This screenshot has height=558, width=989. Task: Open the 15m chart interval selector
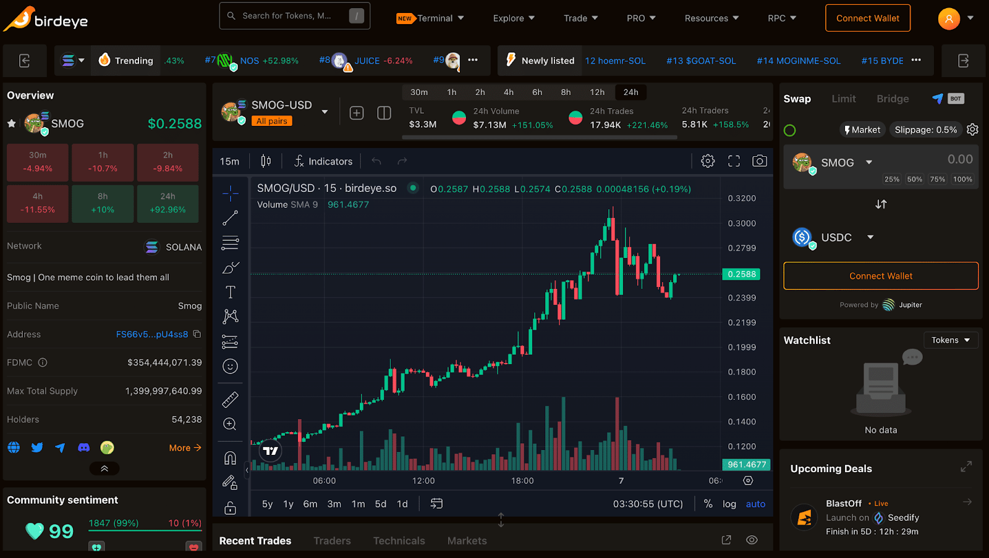(x=229, y=161)
